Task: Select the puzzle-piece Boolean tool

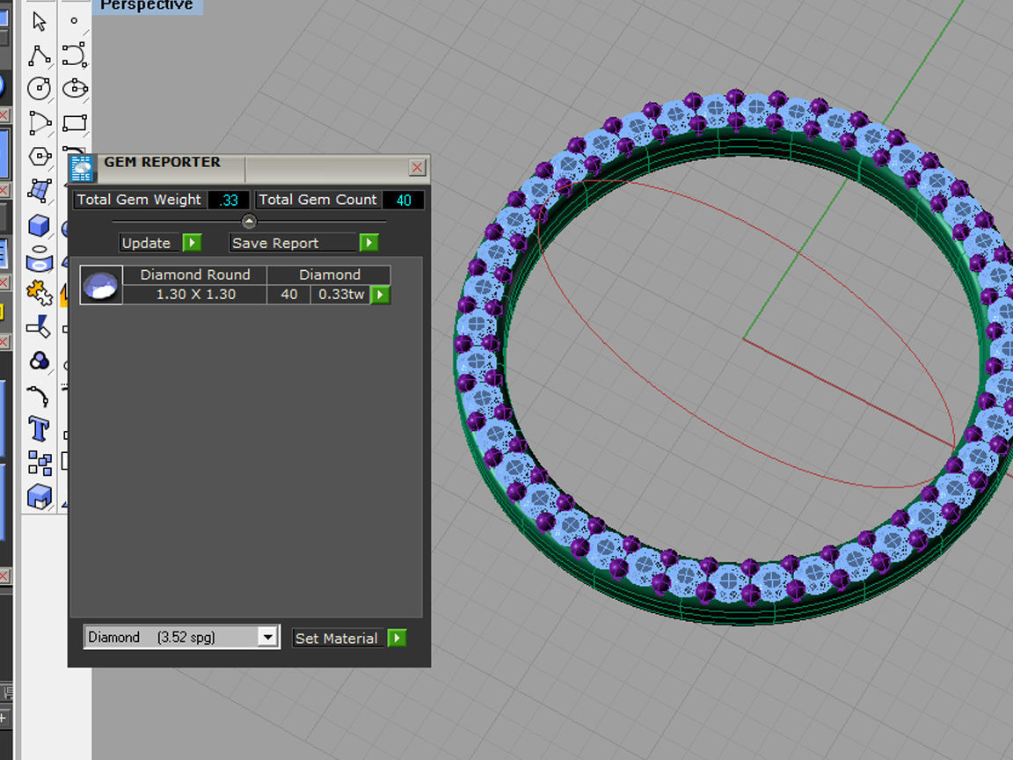Action: [40, 292]
